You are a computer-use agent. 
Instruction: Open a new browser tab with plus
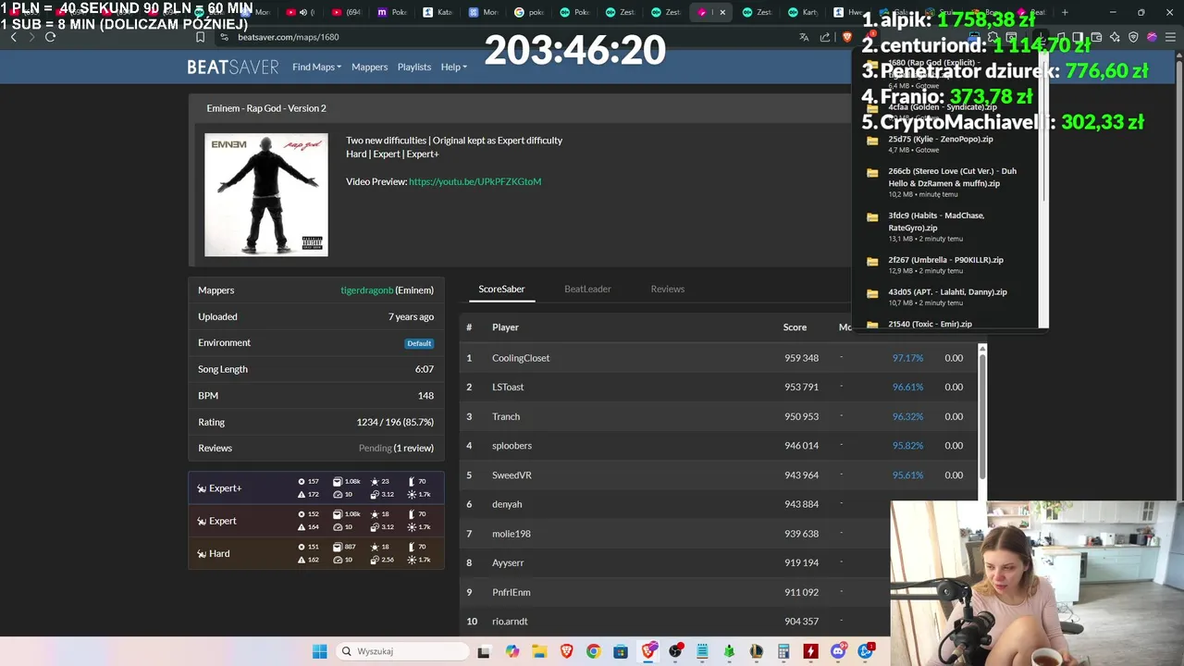point(1065,12)
